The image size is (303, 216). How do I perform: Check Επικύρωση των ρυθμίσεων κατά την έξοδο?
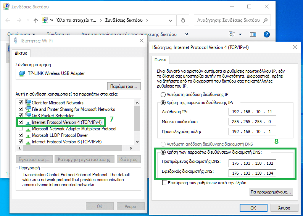(x=164, y=183)
